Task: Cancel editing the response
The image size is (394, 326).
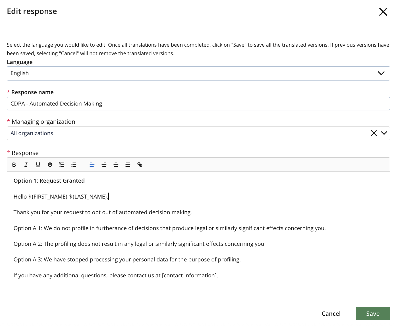Action: (331, 313)
